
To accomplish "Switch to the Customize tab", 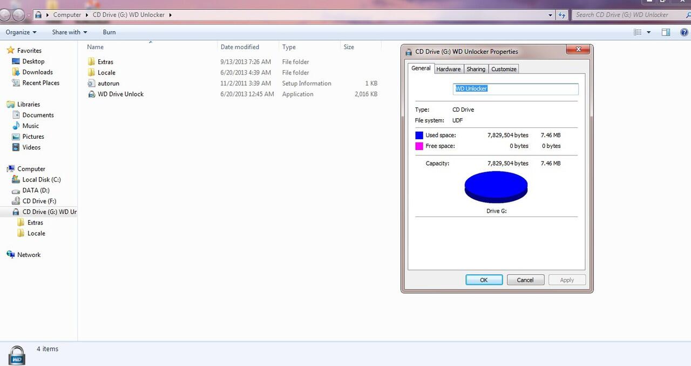I will tap(504, 69).
